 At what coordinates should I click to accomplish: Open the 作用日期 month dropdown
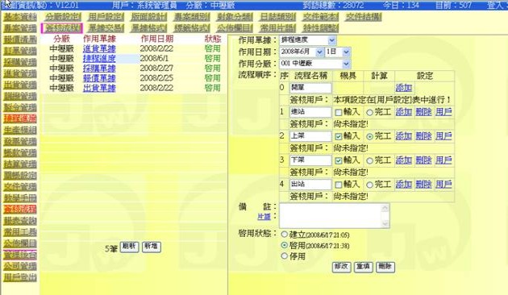[x=302, y=52]
